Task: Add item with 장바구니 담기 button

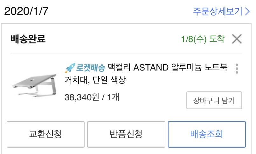Action: point(214,100)
